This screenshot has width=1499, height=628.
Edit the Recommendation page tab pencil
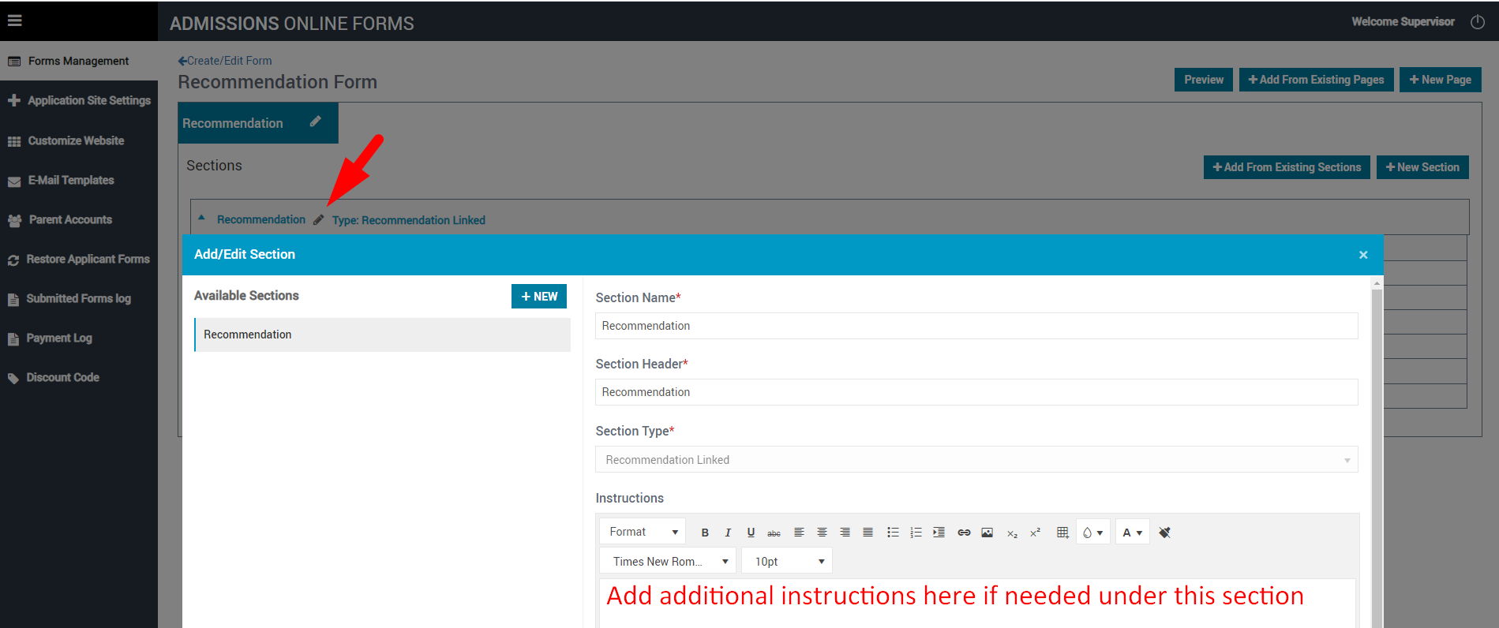[x=316, y=121]
